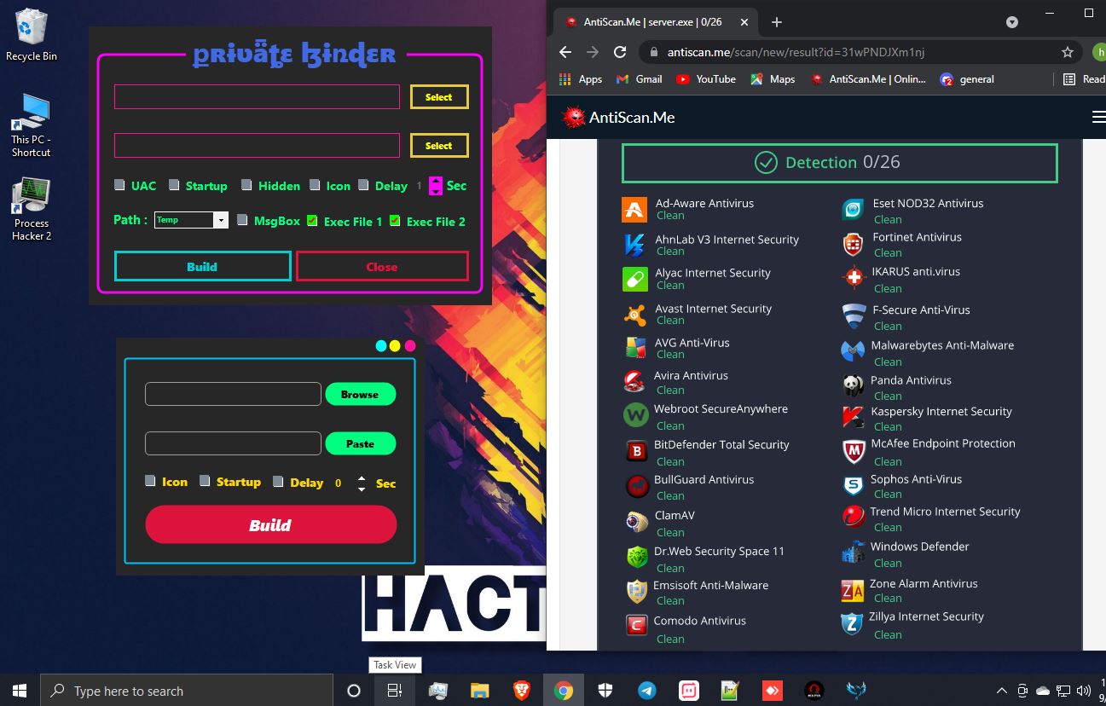Open the general bookmark

point(967,79)
